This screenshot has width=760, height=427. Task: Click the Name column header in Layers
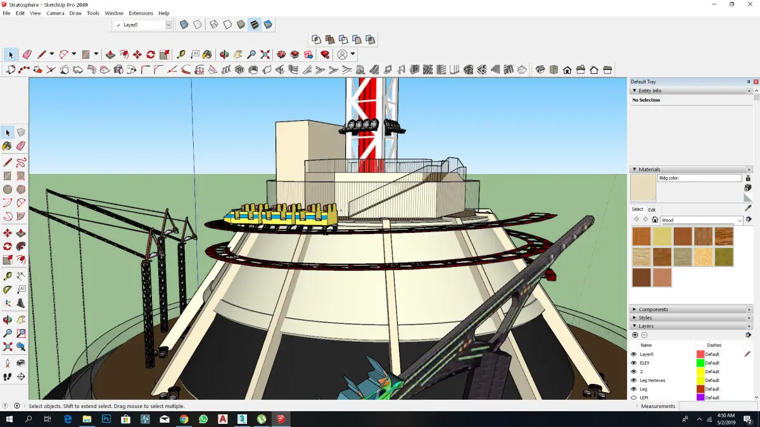click(x=646, y=345)
